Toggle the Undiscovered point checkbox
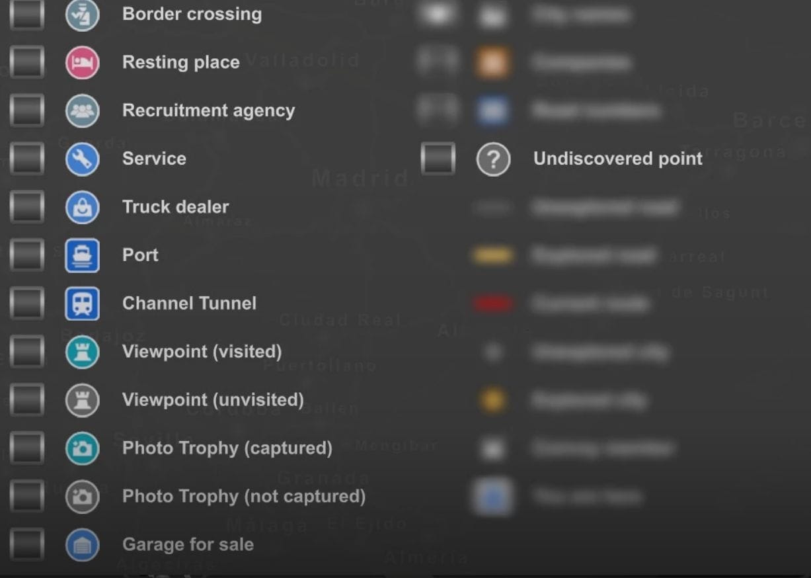This screenshot has width=811, height=578. [438, 159]
